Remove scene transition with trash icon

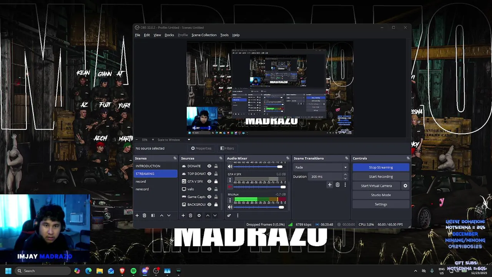pyautogui.click(x=337, y=185)
